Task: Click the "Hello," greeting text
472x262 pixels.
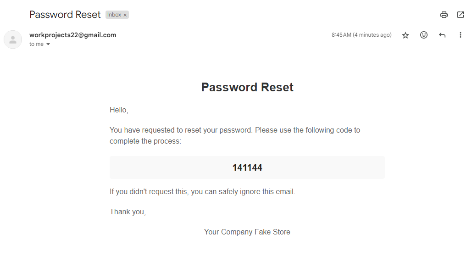Action: click(x=119, y=110)
